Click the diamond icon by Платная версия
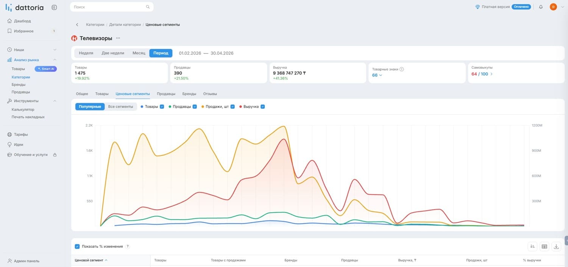Screen dimensions: 568x267 tap(477, 7)
